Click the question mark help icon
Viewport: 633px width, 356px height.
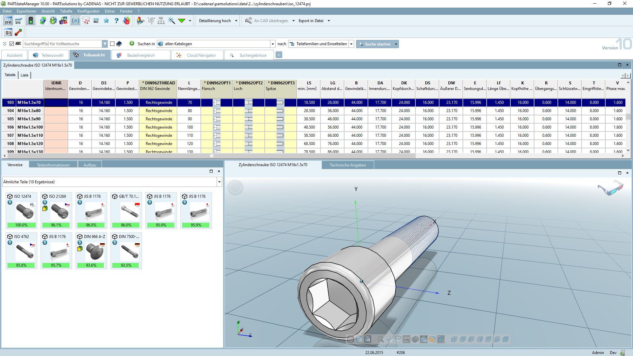click(116, 21)
